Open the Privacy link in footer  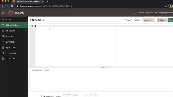[86, 95]
